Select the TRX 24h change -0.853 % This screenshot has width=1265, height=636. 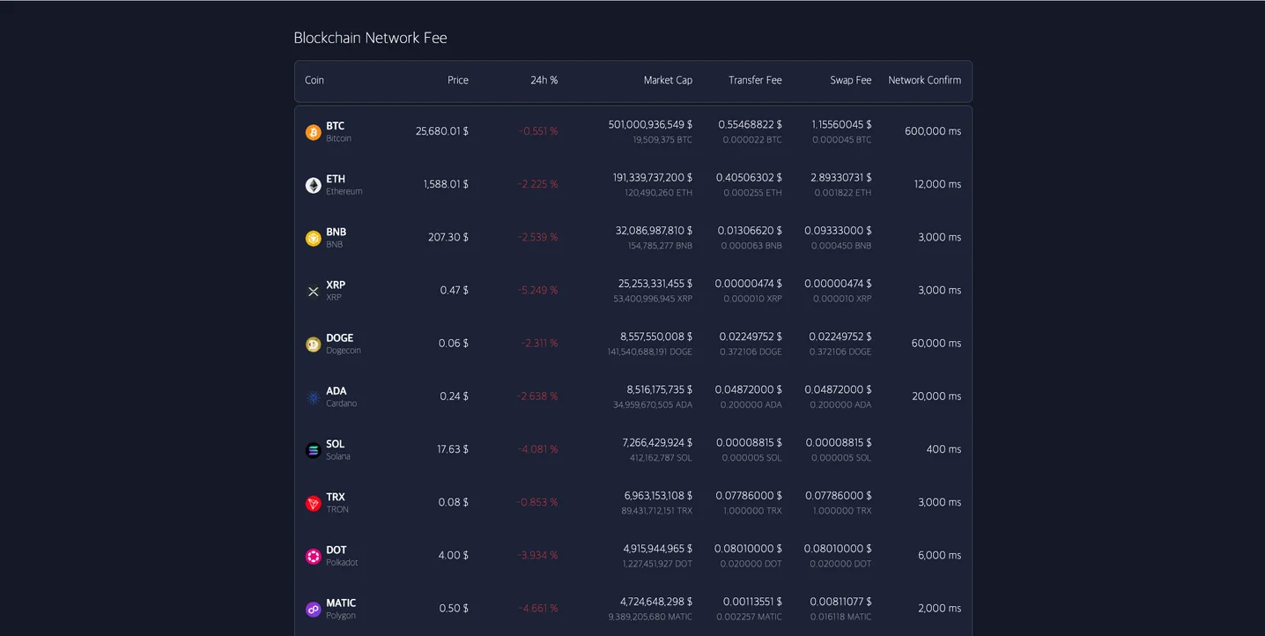pos(537,502)
